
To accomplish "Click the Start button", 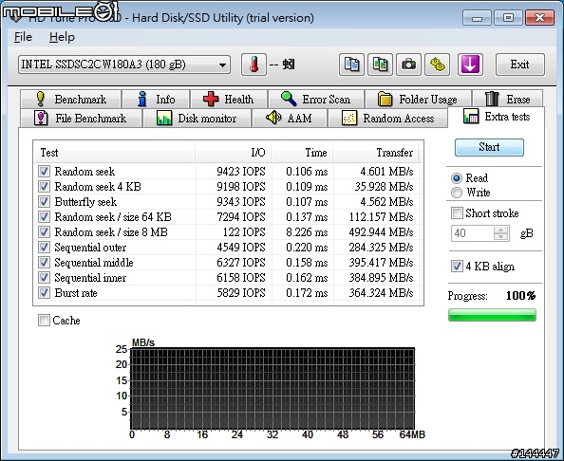I will point(489,147).
